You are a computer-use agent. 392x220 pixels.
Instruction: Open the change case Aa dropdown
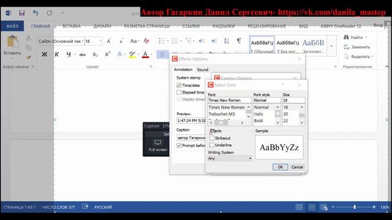(x=135, y=41)
